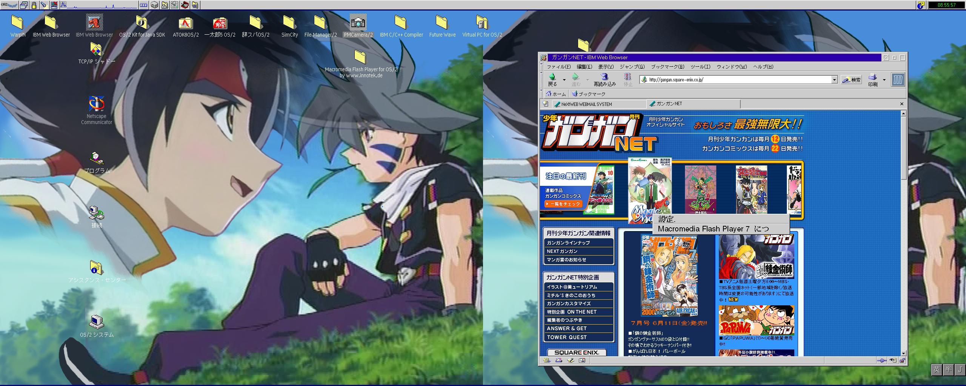The image size is (966, 386).
Task: Toggle the J IME indicator button
Action: click(960, 369)
